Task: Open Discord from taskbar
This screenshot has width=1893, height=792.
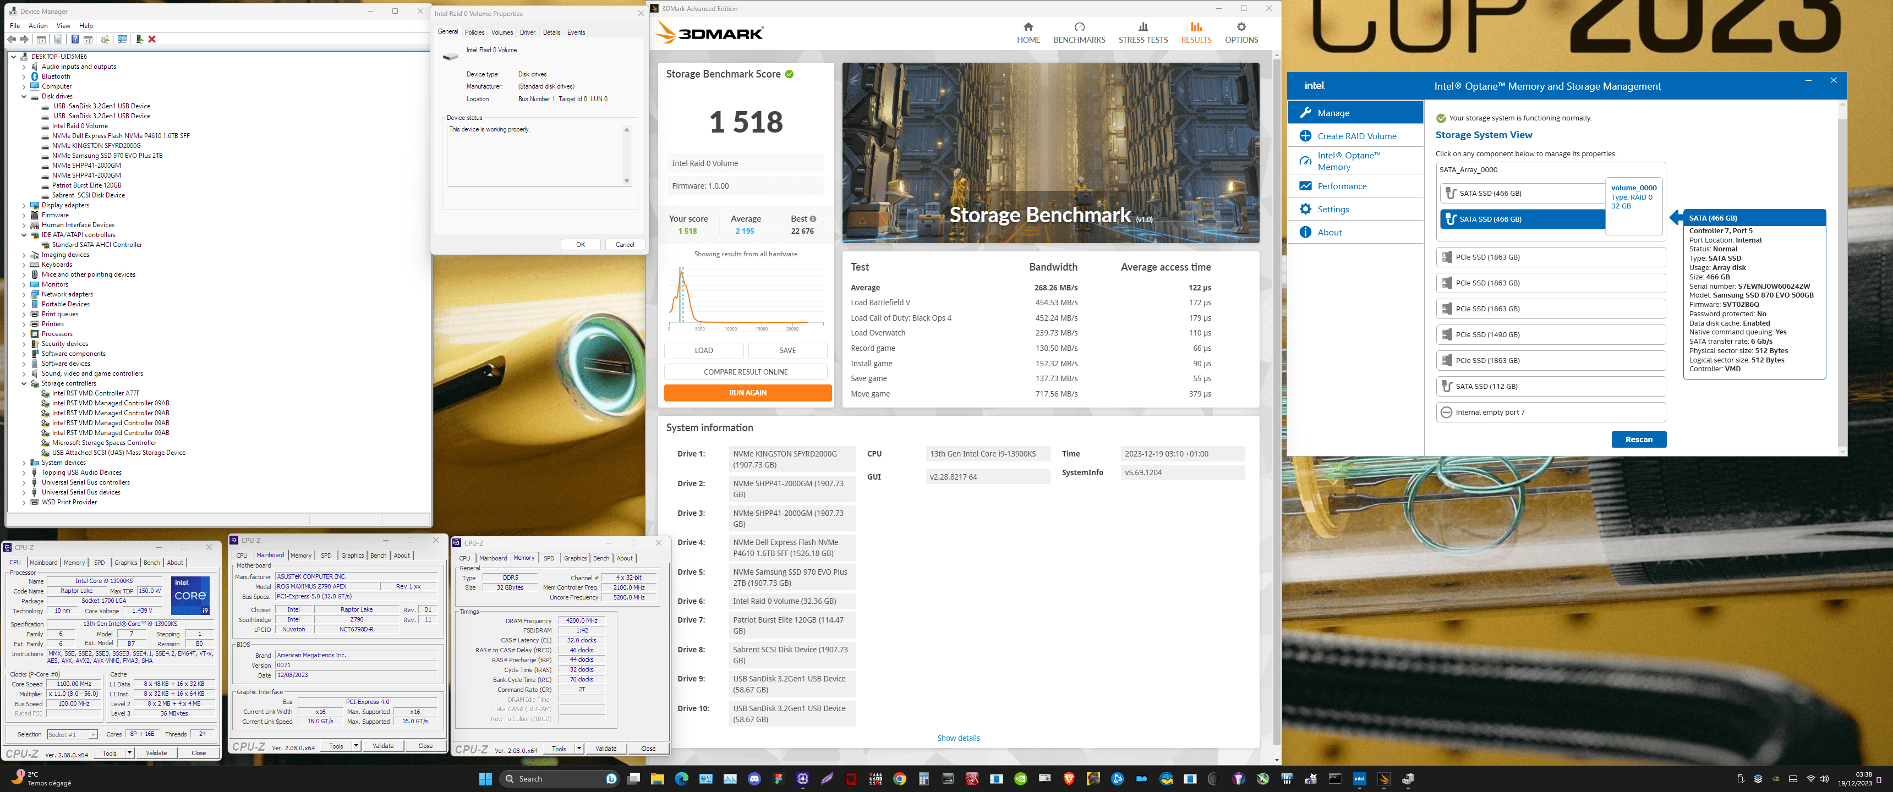Action: click(x=754, y=779)
